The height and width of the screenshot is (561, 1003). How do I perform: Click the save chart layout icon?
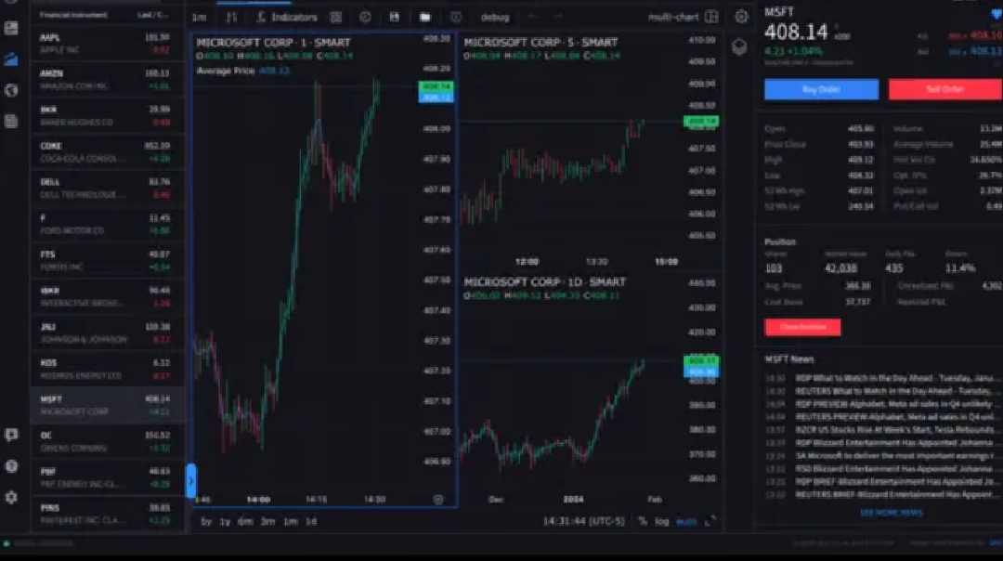point(395,18)
